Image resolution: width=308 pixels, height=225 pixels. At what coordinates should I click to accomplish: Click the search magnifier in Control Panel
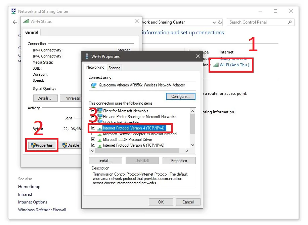[x=290, y=23]
